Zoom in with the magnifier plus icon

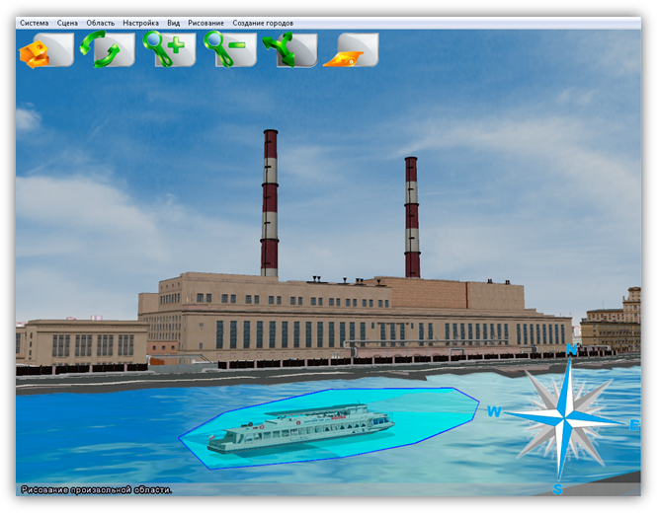168,49
